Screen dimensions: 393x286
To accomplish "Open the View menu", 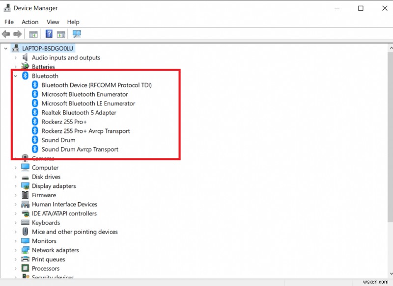I will (x=53, y=22).
